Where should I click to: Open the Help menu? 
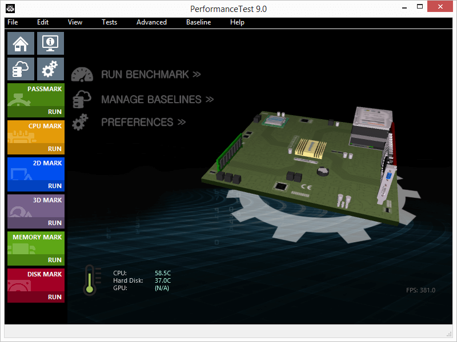tap(237, 22)
